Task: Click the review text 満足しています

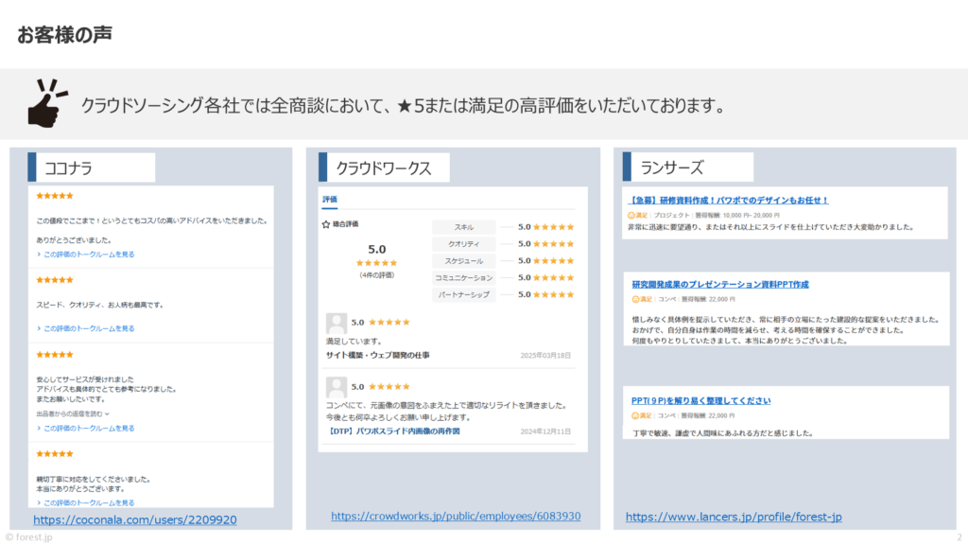Action: point(354,341)
